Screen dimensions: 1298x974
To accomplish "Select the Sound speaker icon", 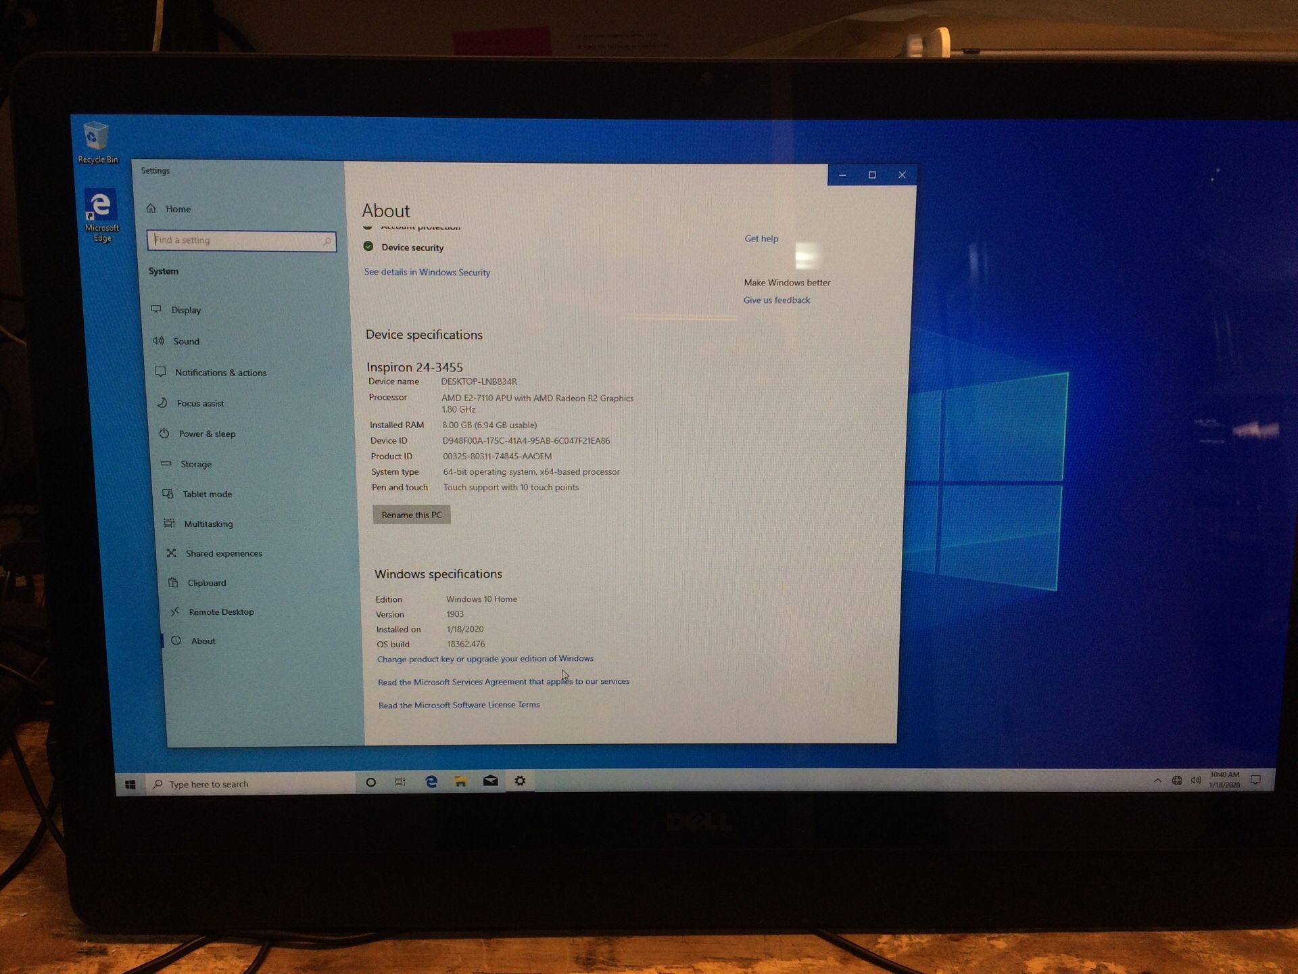I will (158, 340).
